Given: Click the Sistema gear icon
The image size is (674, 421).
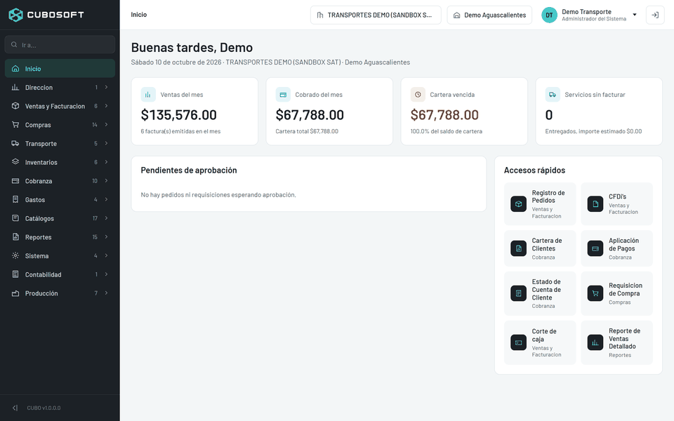Looking at the screenshot, I should [x=15, y=255].
